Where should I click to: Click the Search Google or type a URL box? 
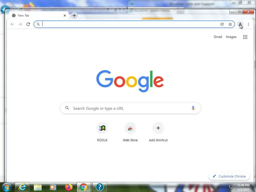coord(130,108)
